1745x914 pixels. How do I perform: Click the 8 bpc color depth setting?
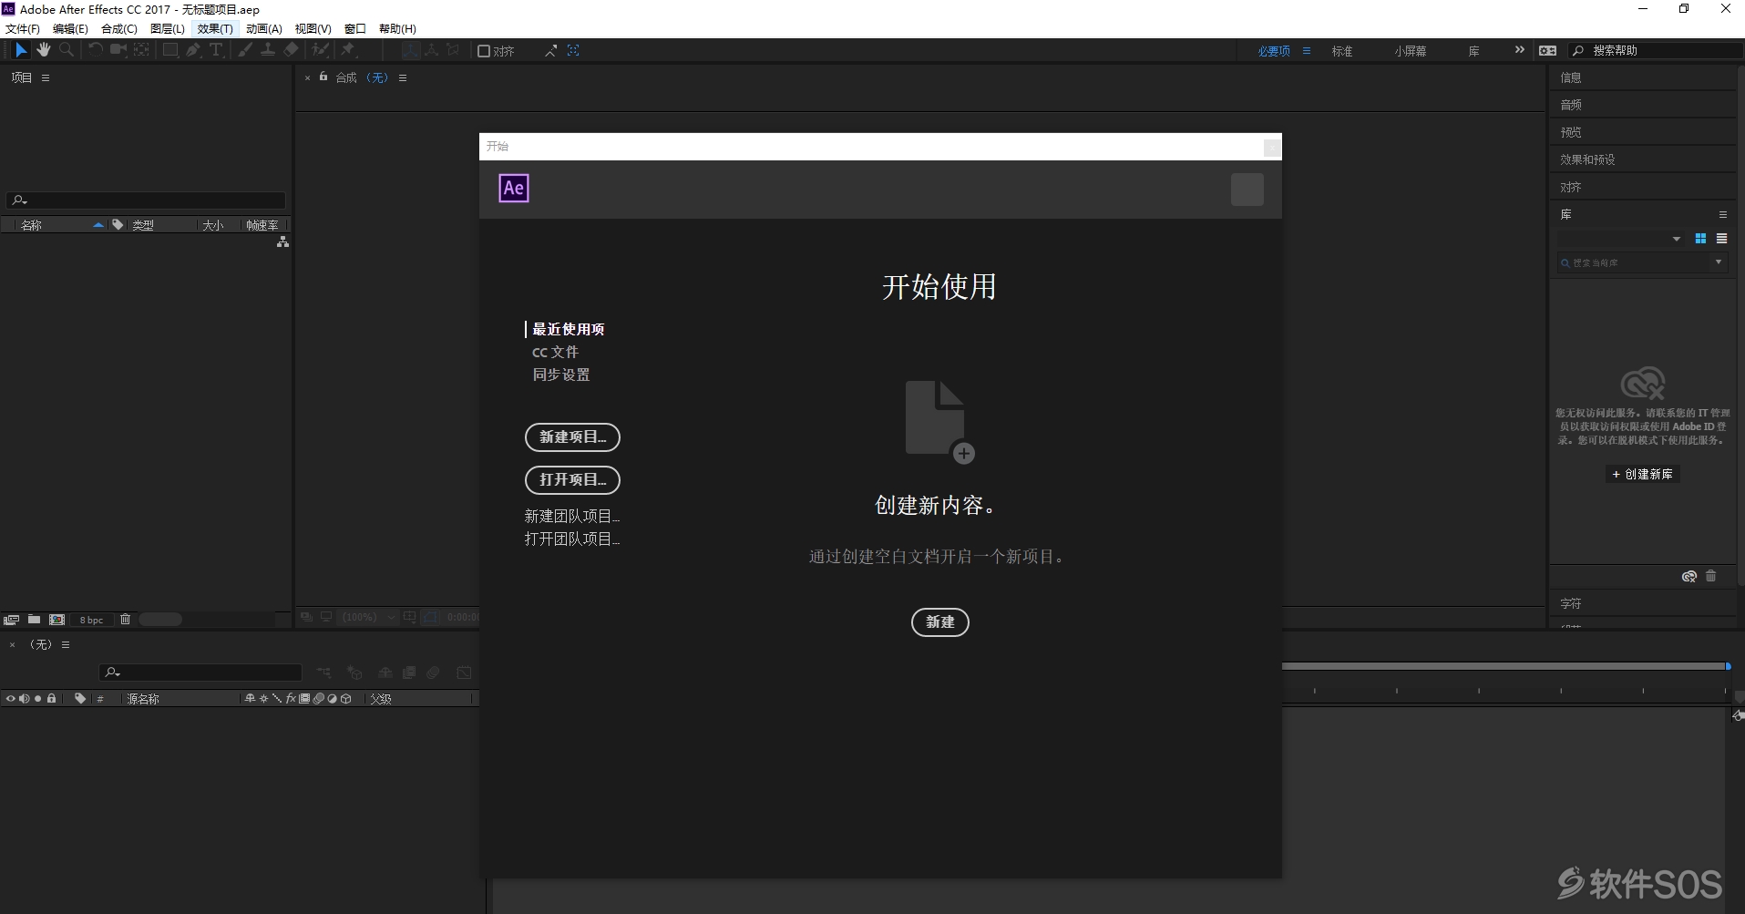pyautogui.click(x=91, y=620)
